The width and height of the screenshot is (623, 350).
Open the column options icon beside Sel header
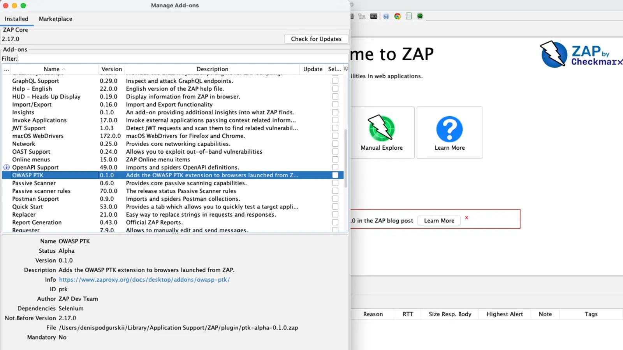click(x=345, y=69)
